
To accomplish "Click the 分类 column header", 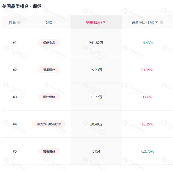I will tap(49, 22).
